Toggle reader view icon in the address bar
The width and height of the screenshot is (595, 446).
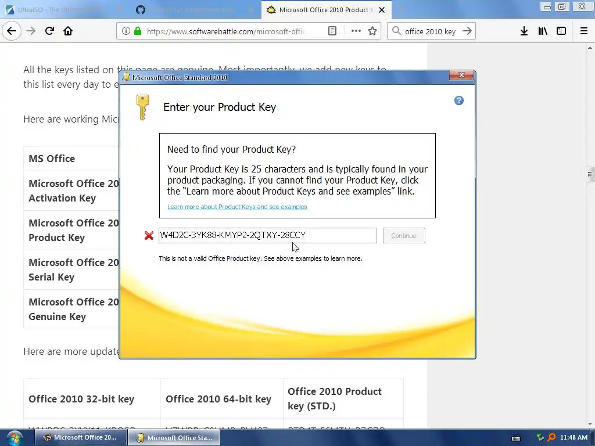coord(332,31)
